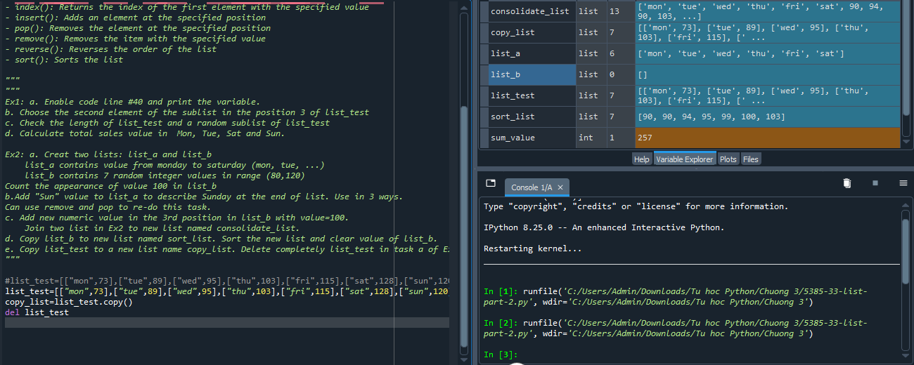Image resolution: width=914 pixels, height=365 pixels.
Task: Place cursor on empty highlighted editor line
Action: [226, 323]
